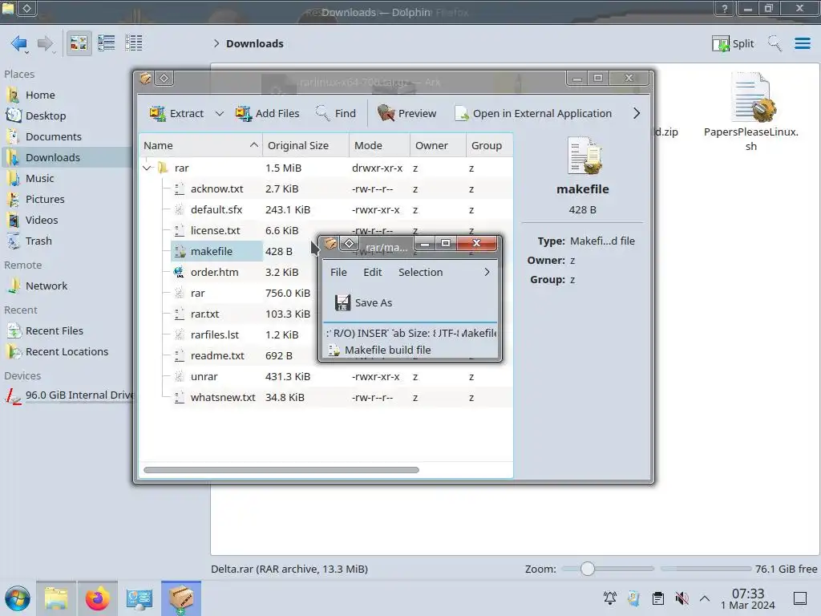The image size is (821, 616).
Task: Select rar.txt file icon
Action: tap(180, 314)
